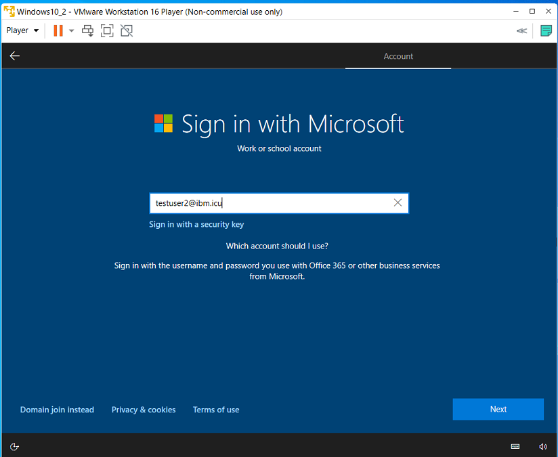Open Privacy & cookies
Screen dimensions: 558x457
[143, 409]
